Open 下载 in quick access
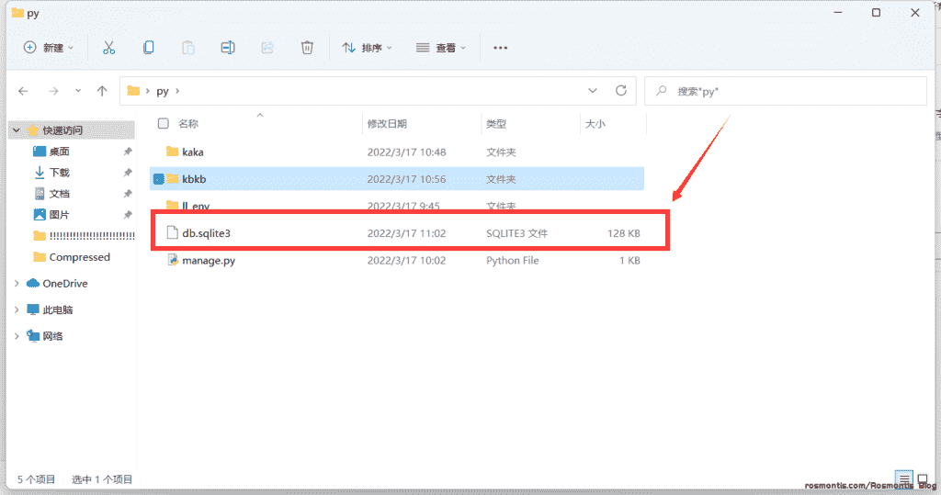 pos(60,173)
